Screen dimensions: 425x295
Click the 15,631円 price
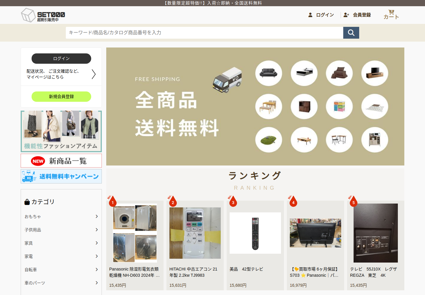178,285
